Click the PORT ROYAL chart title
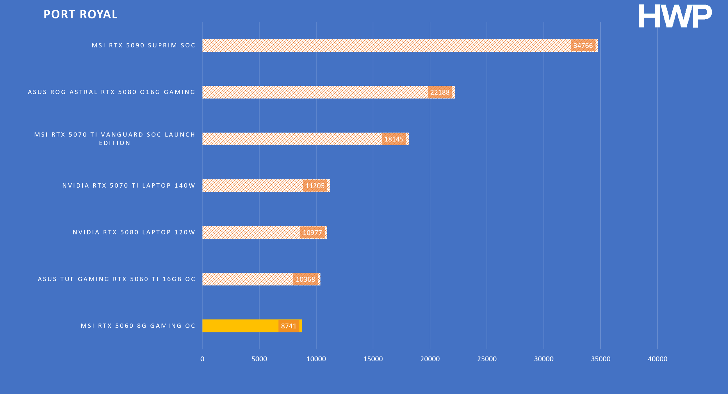 pos(80,14)
